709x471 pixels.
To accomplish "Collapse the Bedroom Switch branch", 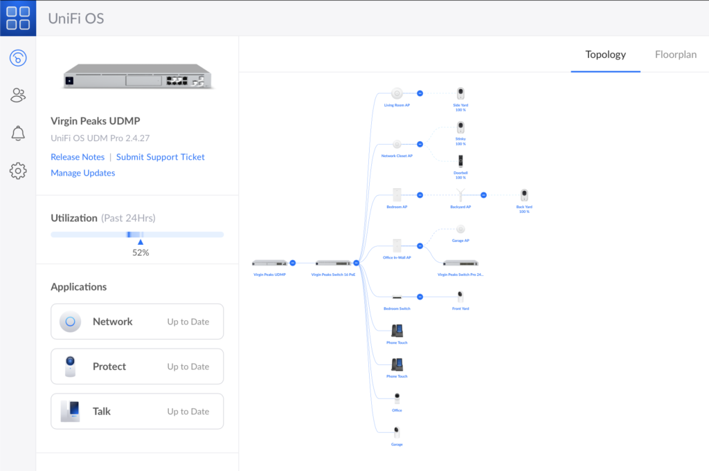I will pyautogui.click(x=420, y=297).
